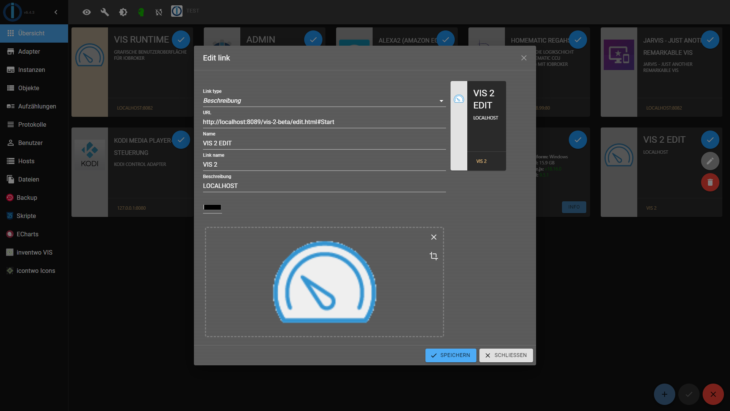Toggle the theme brightness icon

tap(123, 12)
